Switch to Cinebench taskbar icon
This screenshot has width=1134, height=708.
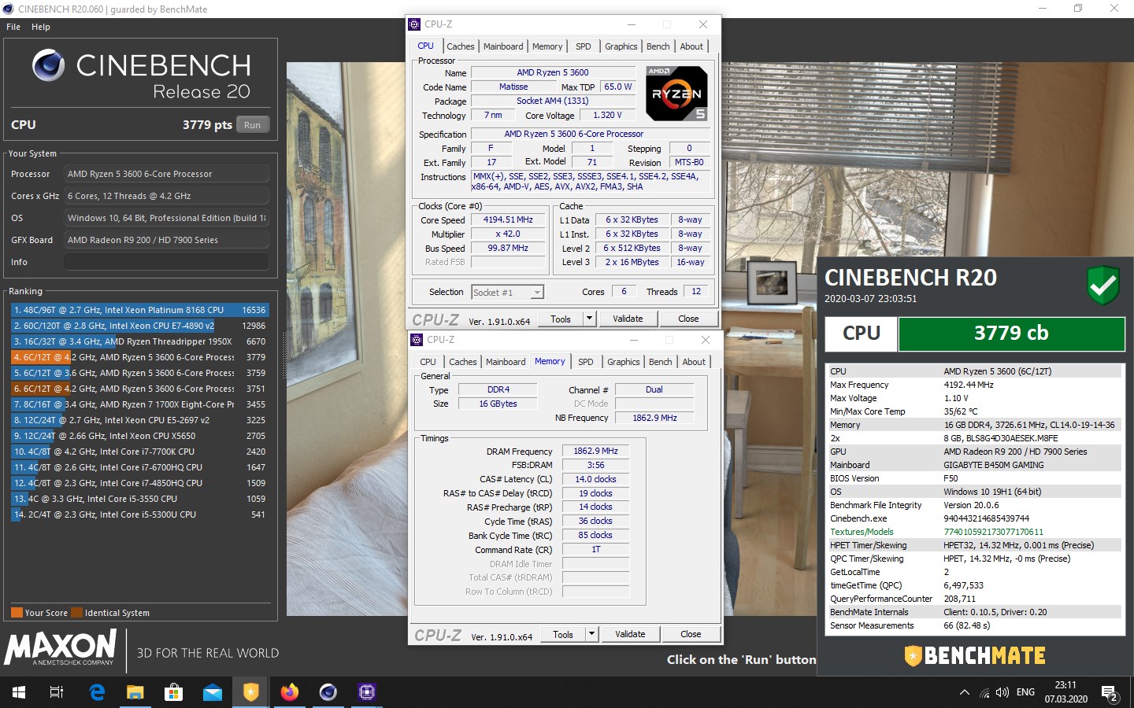point(328,692)
